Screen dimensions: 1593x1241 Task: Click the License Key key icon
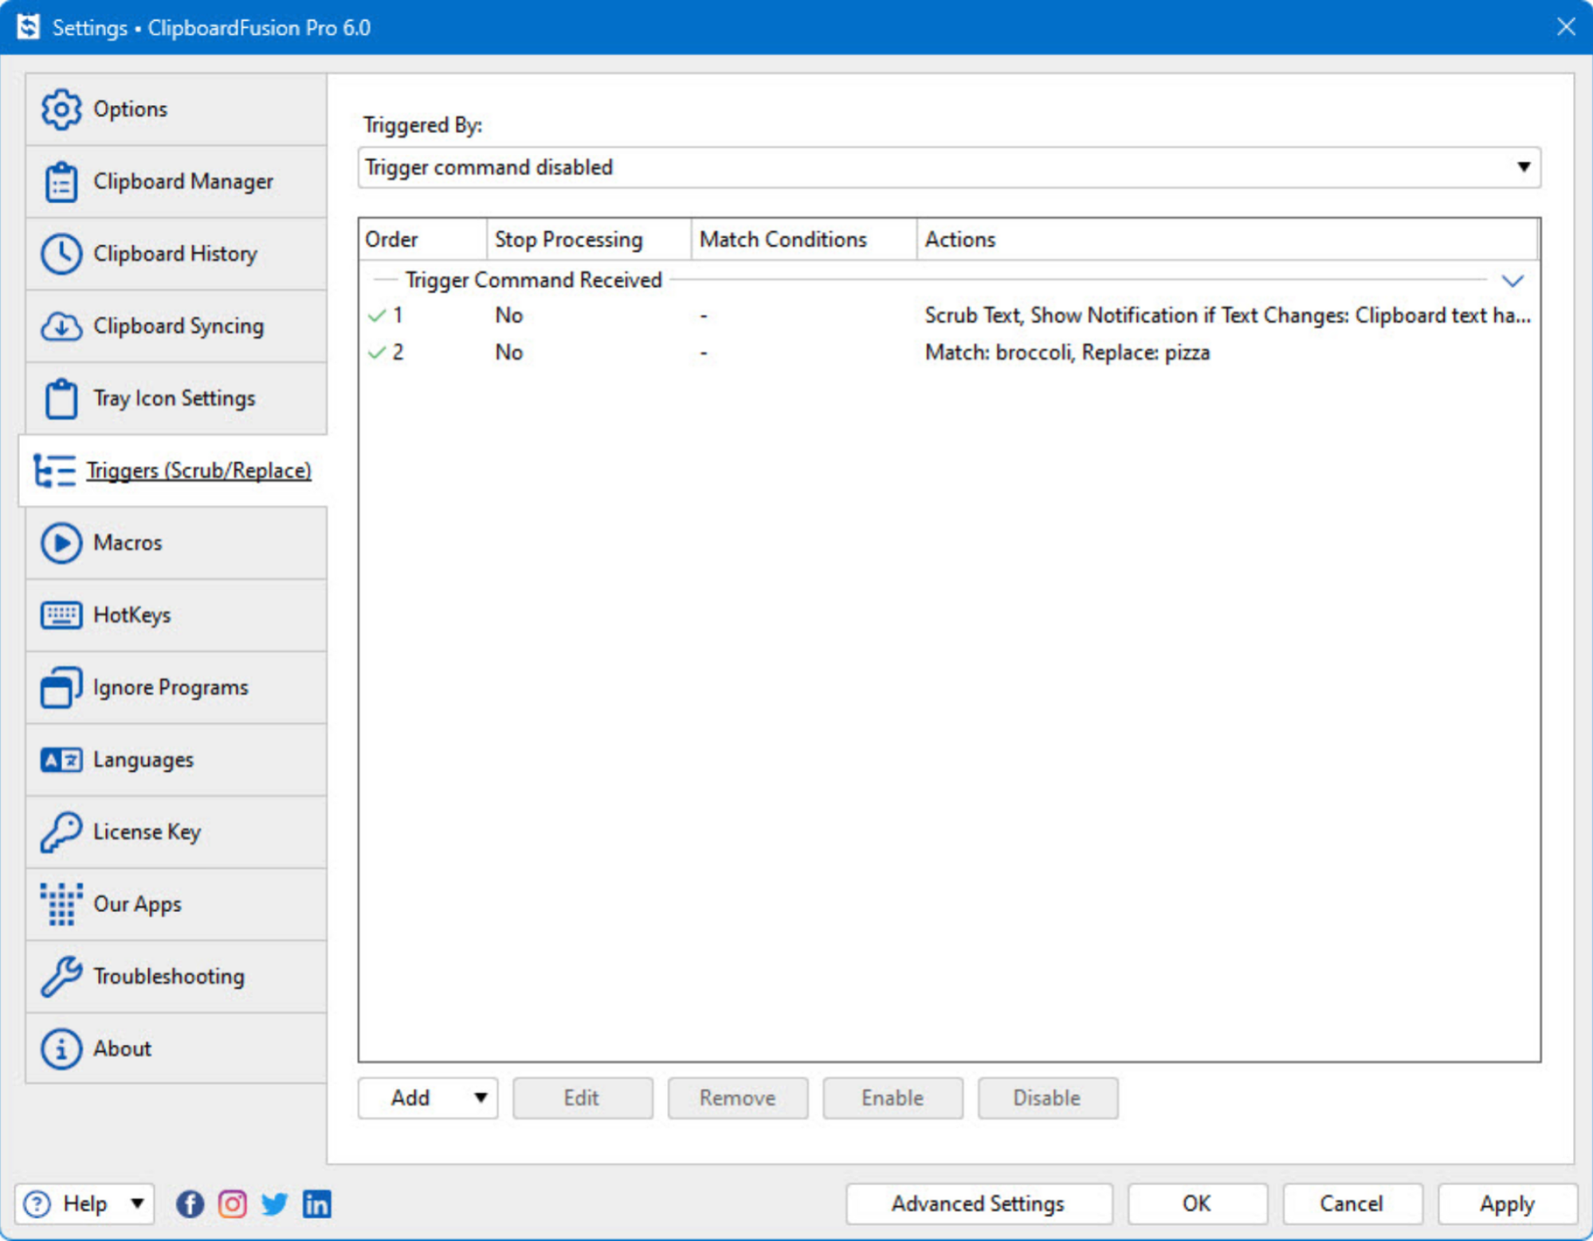61,832
